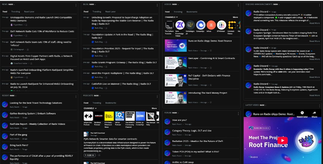The height and width of the screenshot is (164, 323).
Task: Click More in the Videos channels row
Action: [235, 17]
